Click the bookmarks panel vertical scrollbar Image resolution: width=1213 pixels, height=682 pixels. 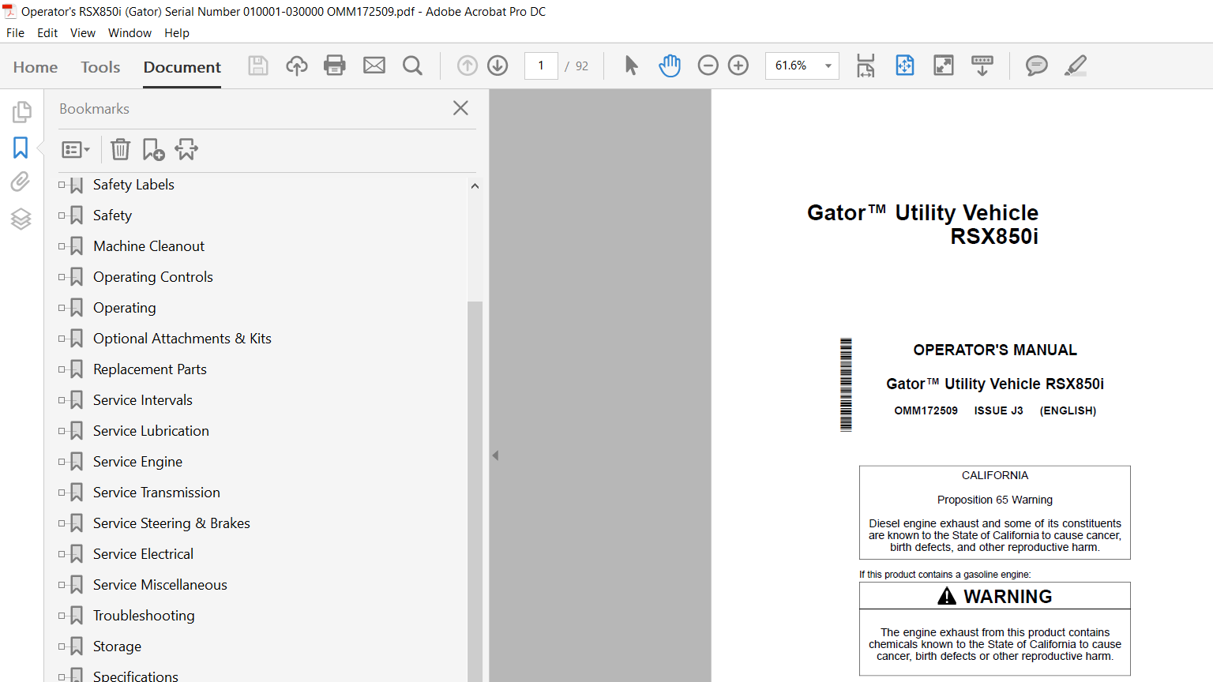(x=475, y=491)
